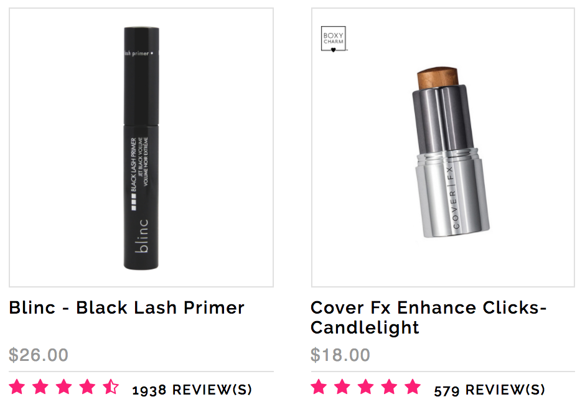
Task: Click the BoxyCharm badge on Cover Fx product
Action: click(334, 39)
